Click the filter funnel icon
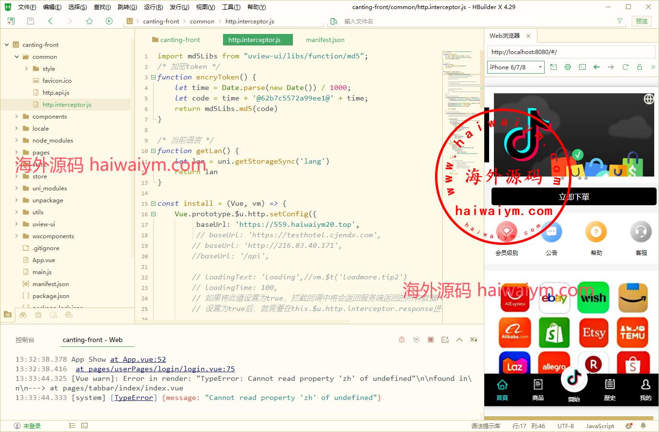This screenshot has height=432, width=659. tap(620, 21)
